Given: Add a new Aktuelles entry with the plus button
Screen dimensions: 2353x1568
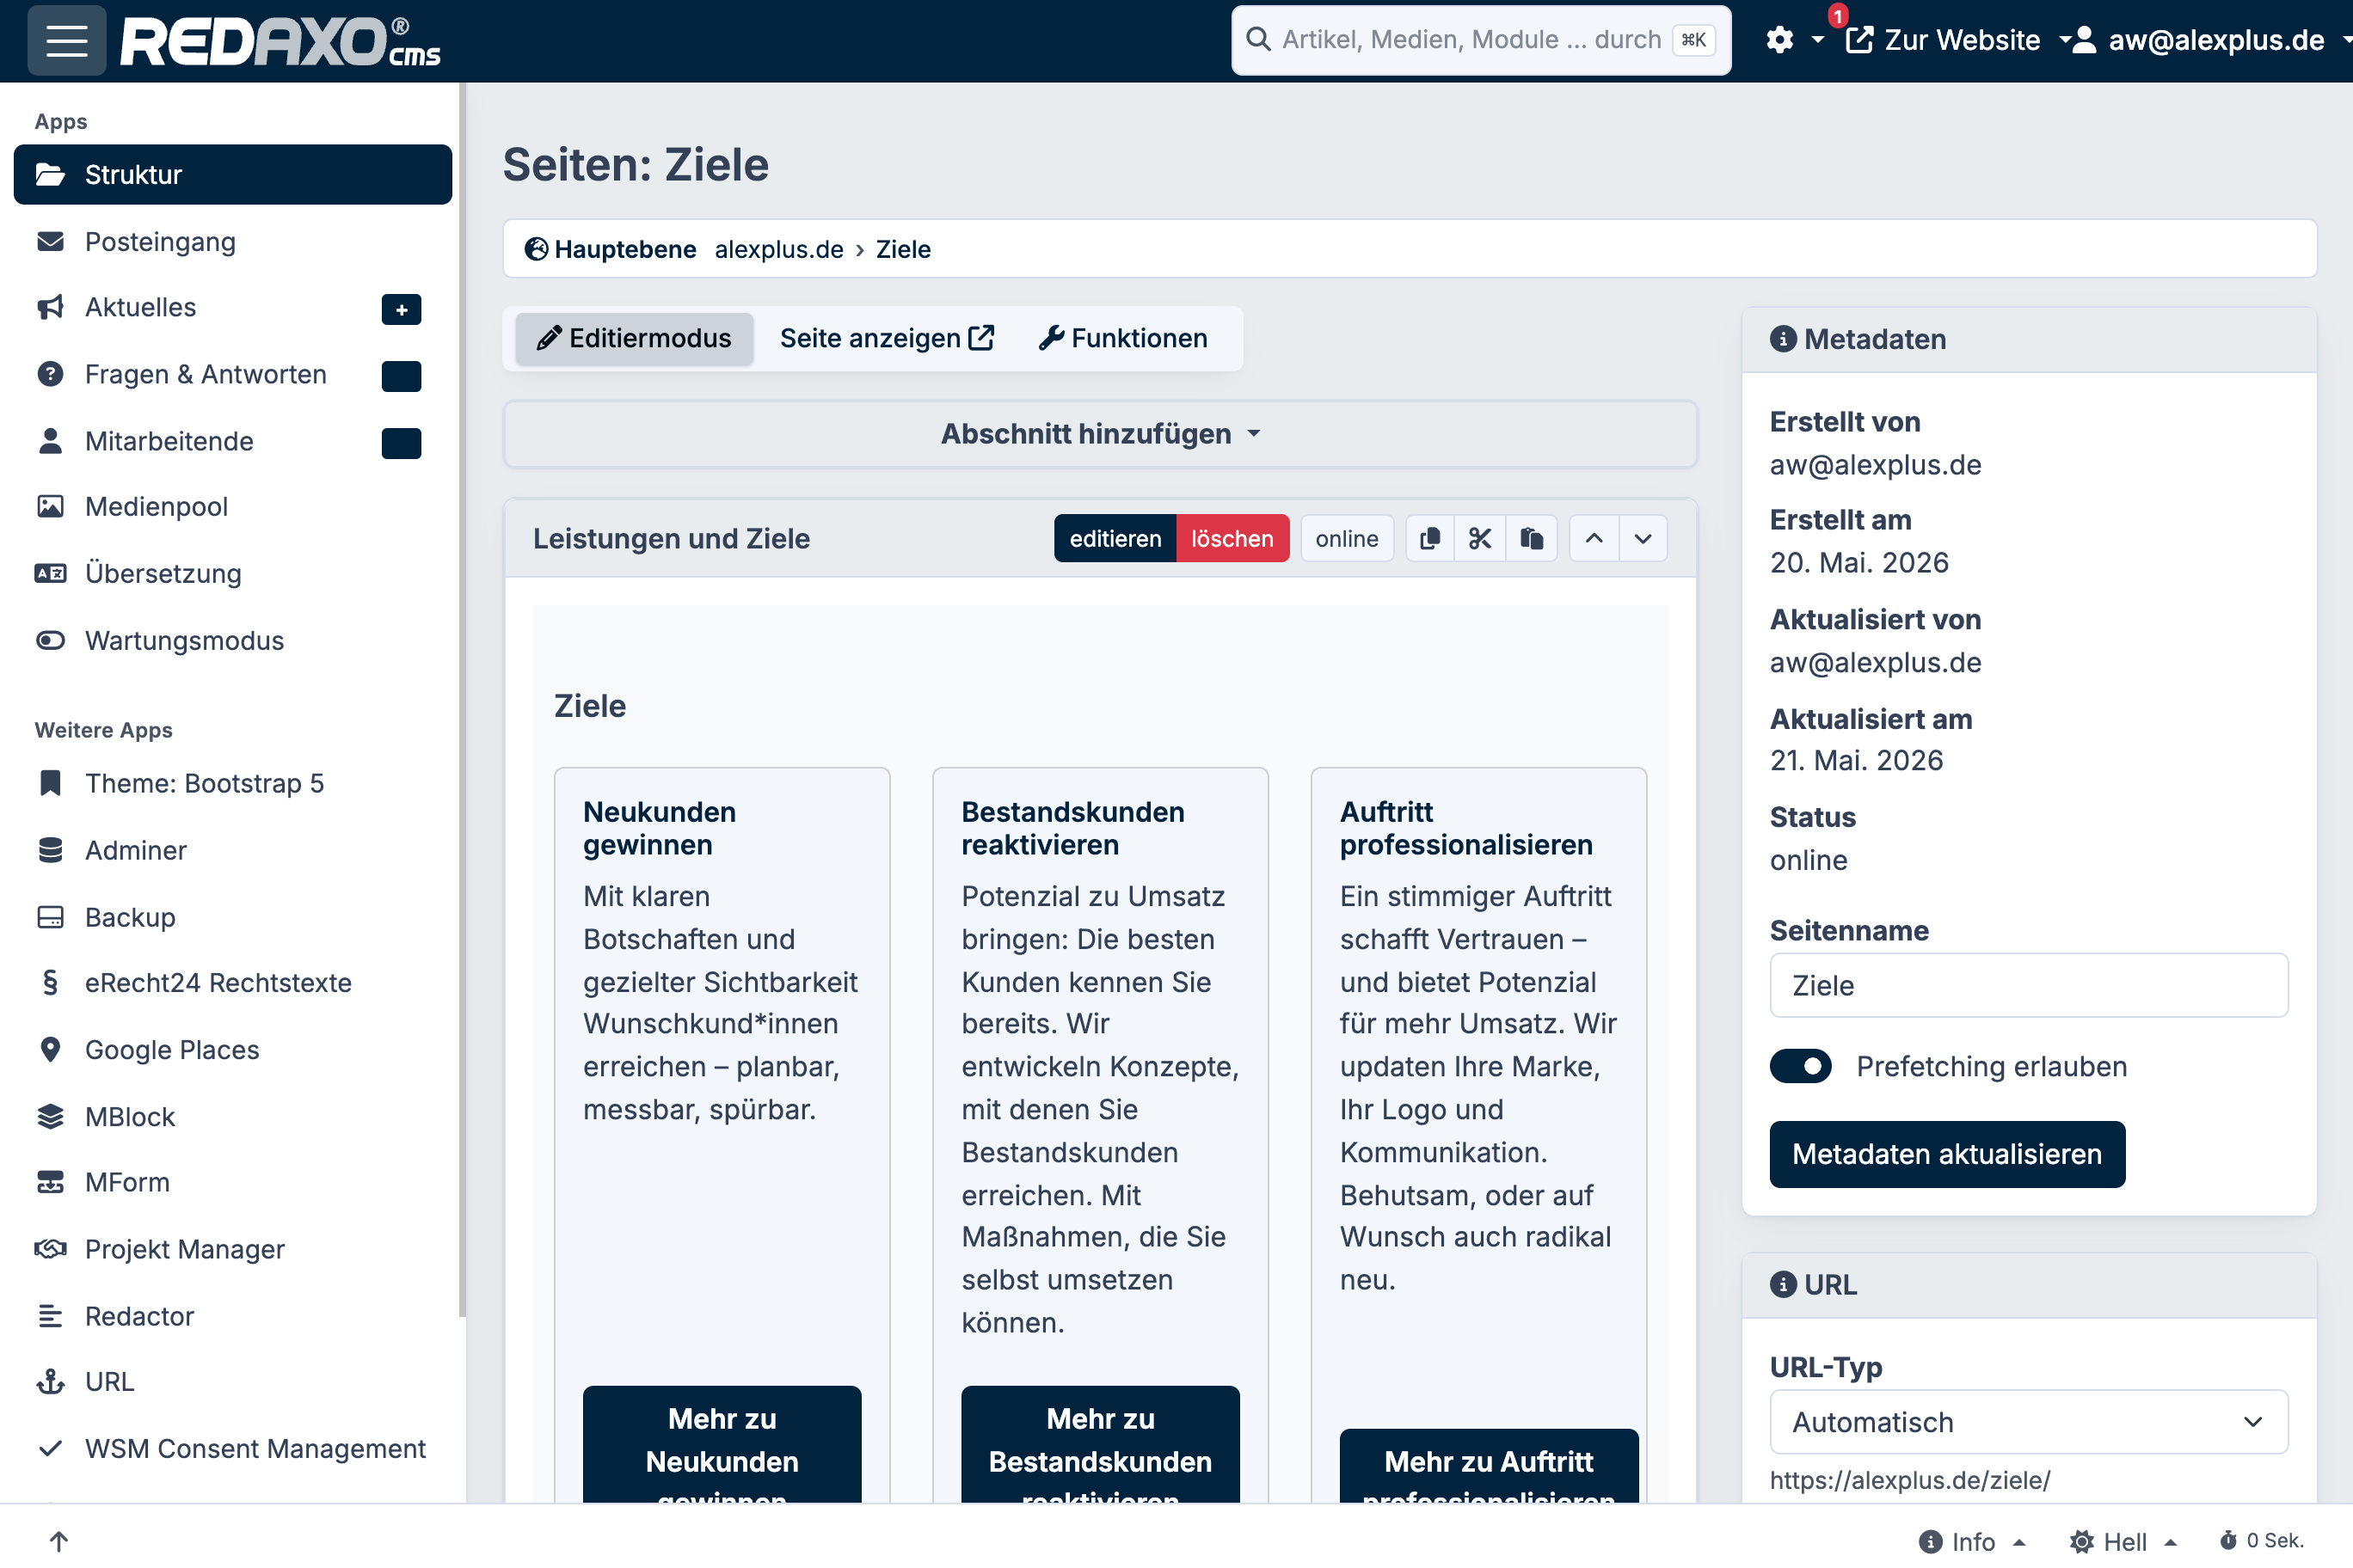Looking at the screenshot, I should (x=401, y=309).
